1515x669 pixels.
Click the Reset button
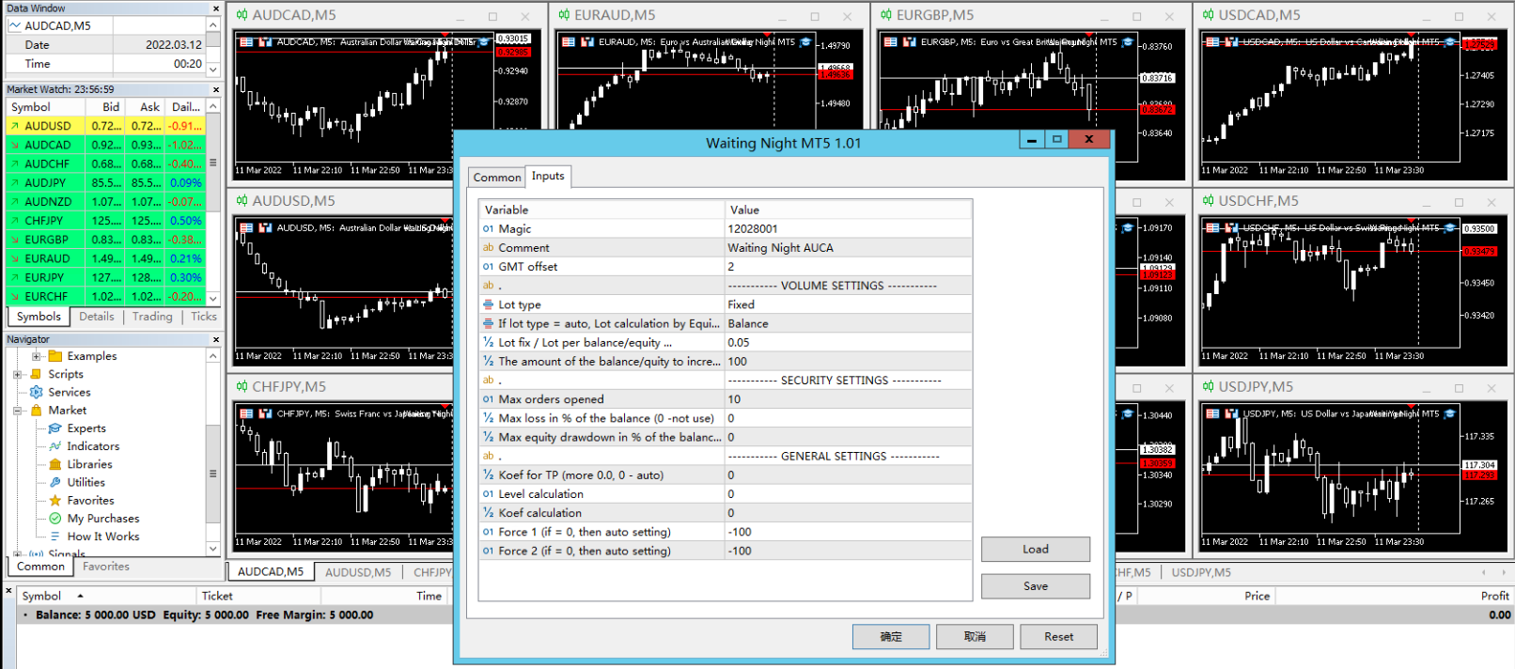point(1058,637)
